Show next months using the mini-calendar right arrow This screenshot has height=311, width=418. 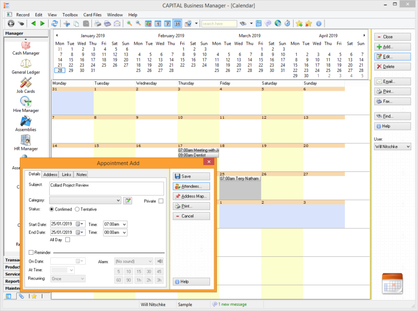[x=364, y=35]
